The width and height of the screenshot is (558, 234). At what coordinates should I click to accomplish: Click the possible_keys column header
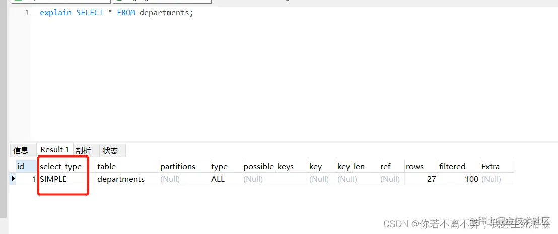(274, 167)
